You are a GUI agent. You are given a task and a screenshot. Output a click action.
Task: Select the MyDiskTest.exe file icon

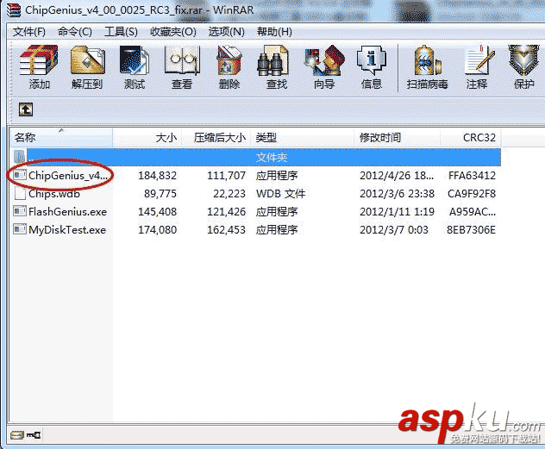[20, 229]
